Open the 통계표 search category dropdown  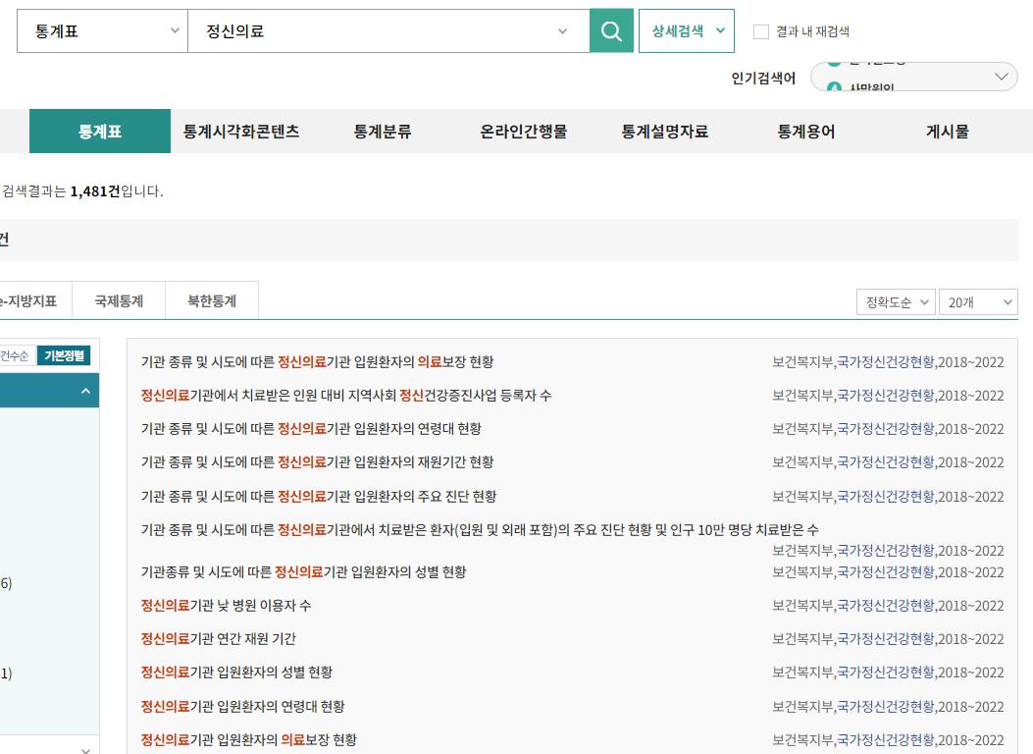click(102, 31)
